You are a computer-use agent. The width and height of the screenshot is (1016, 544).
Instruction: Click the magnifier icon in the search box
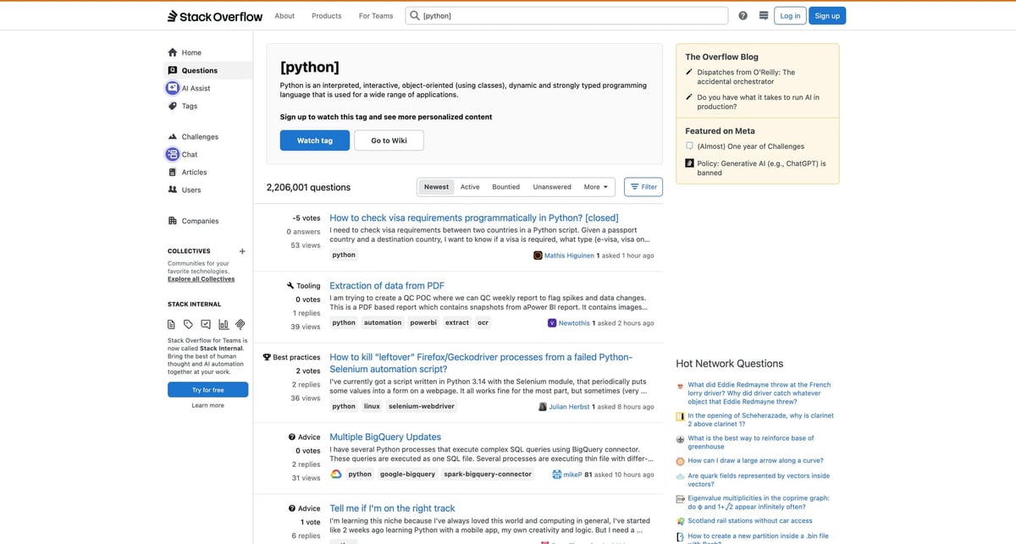414,15
